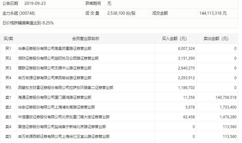Click turnover value 144,113,318 元
The image size is (242, 143).
[213, 13]
